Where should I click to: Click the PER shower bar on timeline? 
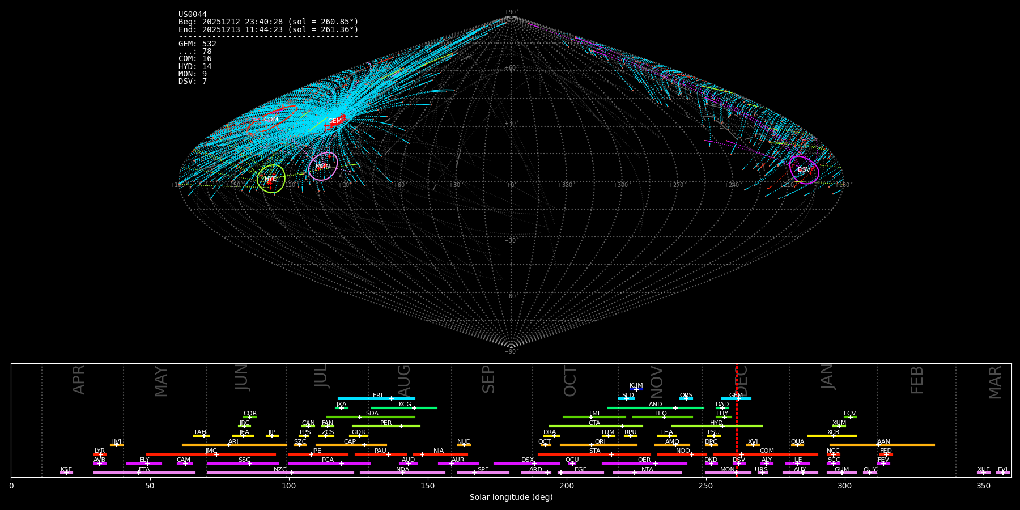pyautogui.click(x=386, y=426)
